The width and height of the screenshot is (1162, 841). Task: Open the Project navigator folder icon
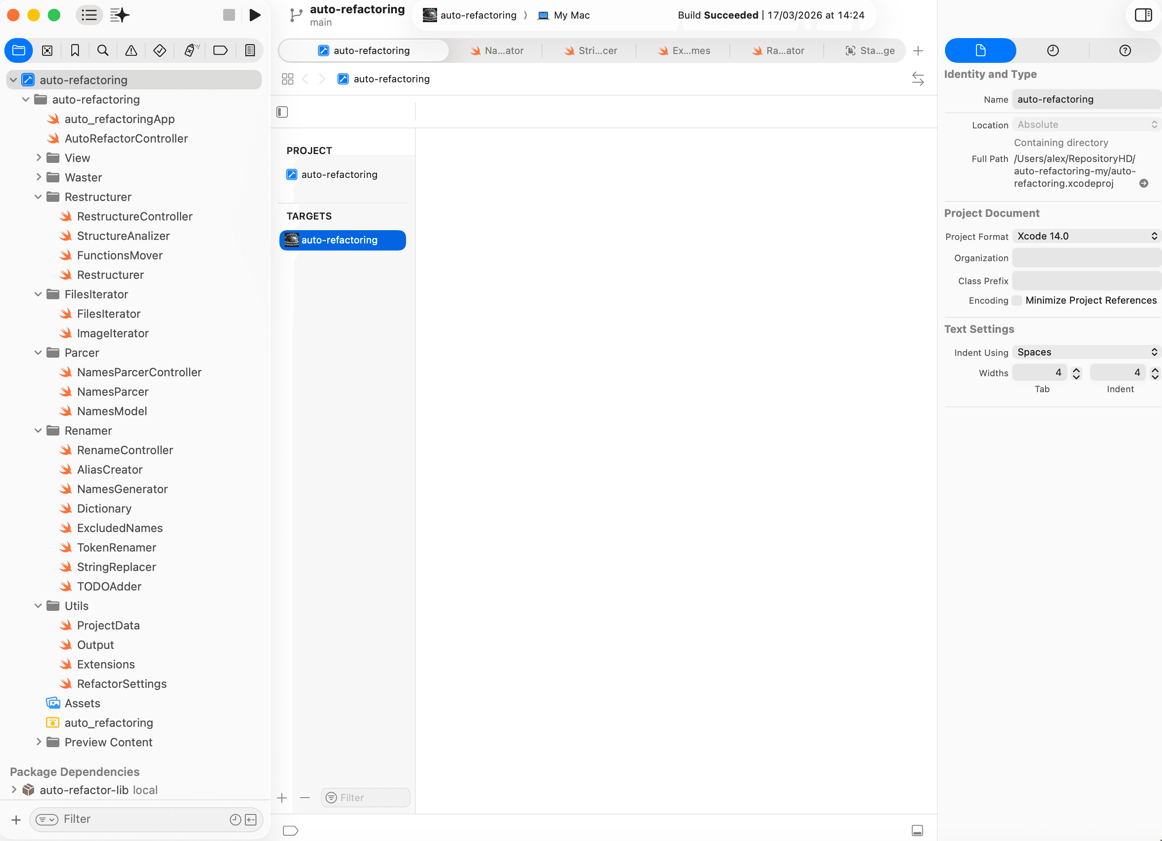(x=19, y=50)
